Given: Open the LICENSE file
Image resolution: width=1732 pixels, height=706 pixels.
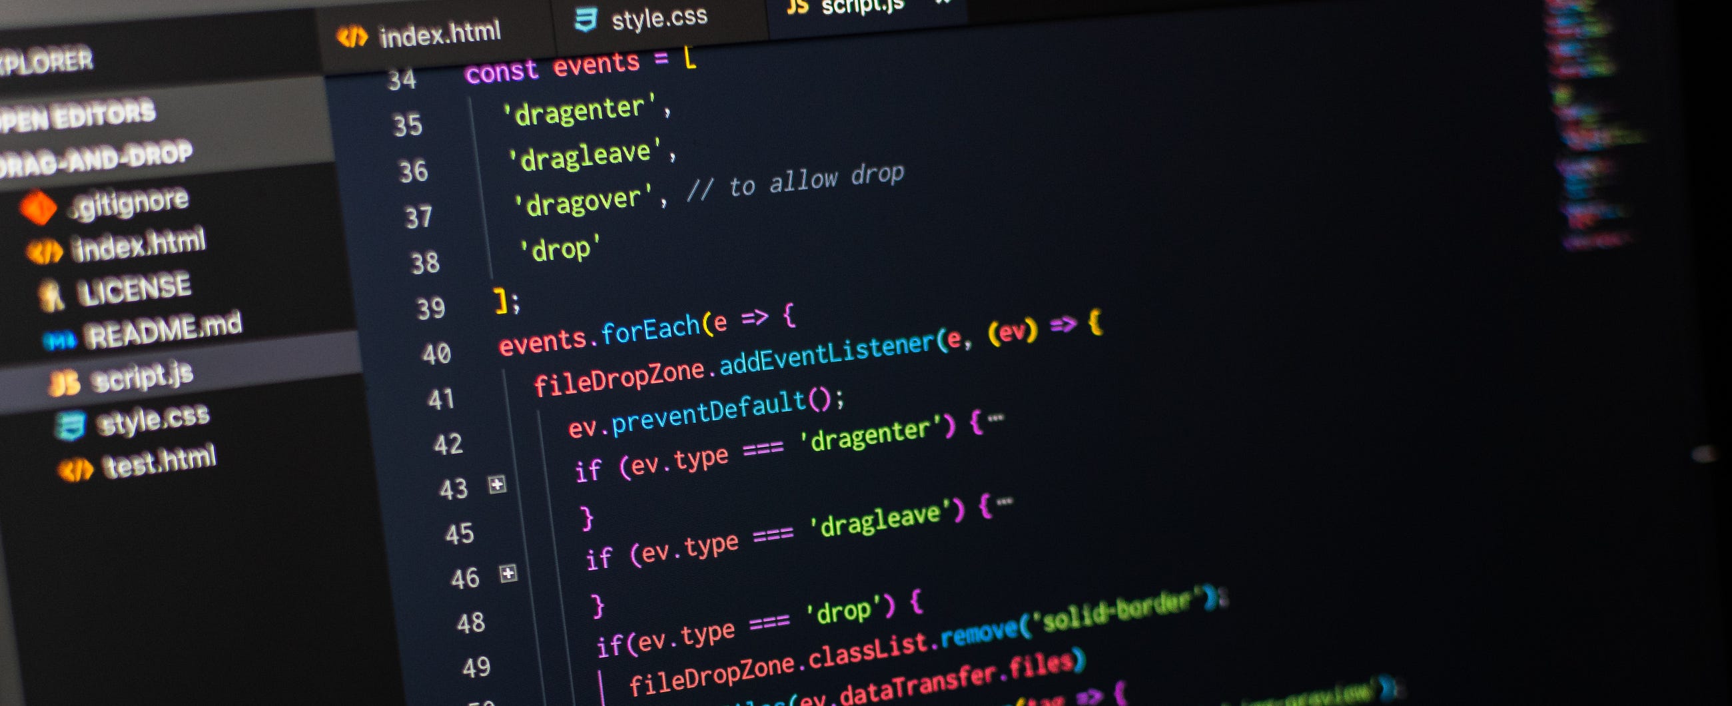Looking at the screenshot, I should (x=135, y=290).
